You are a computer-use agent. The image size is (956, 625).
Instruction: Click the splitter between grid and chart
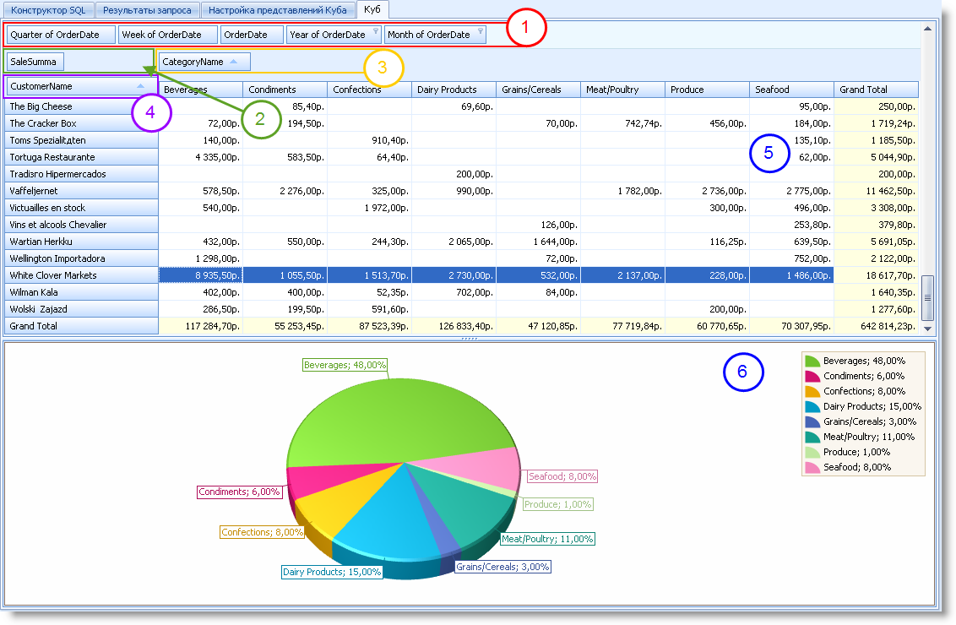(469, 339)
